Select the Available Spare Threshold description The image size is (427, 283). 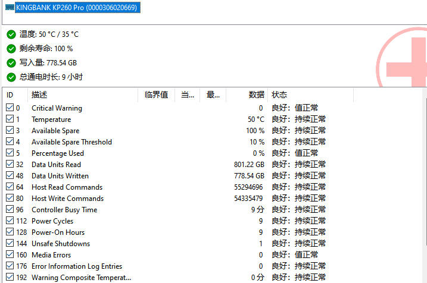click(x=71, y=142)
